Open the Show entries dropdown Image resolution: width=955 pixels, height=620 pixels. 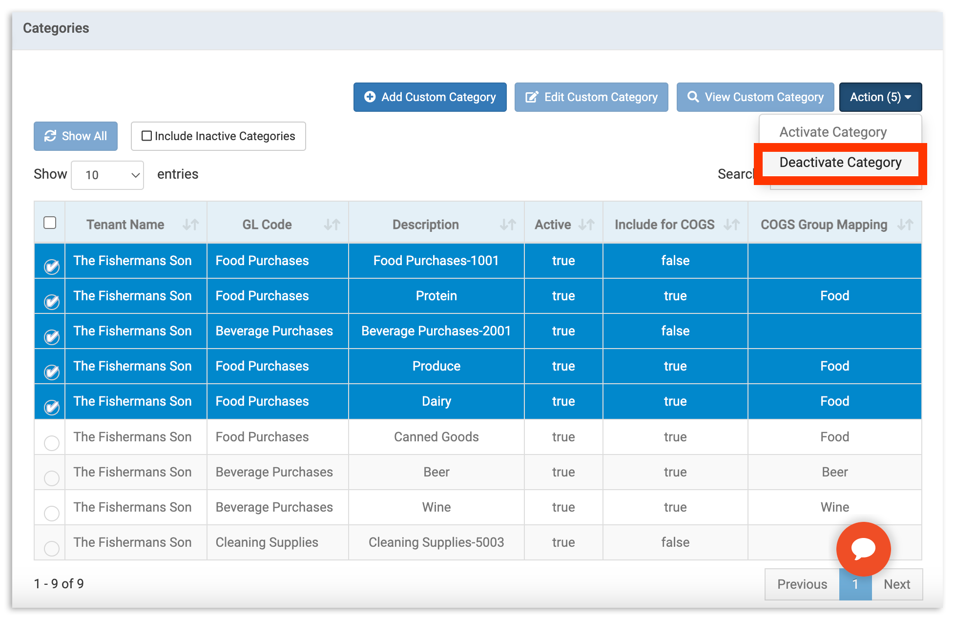tap(107, 175)
